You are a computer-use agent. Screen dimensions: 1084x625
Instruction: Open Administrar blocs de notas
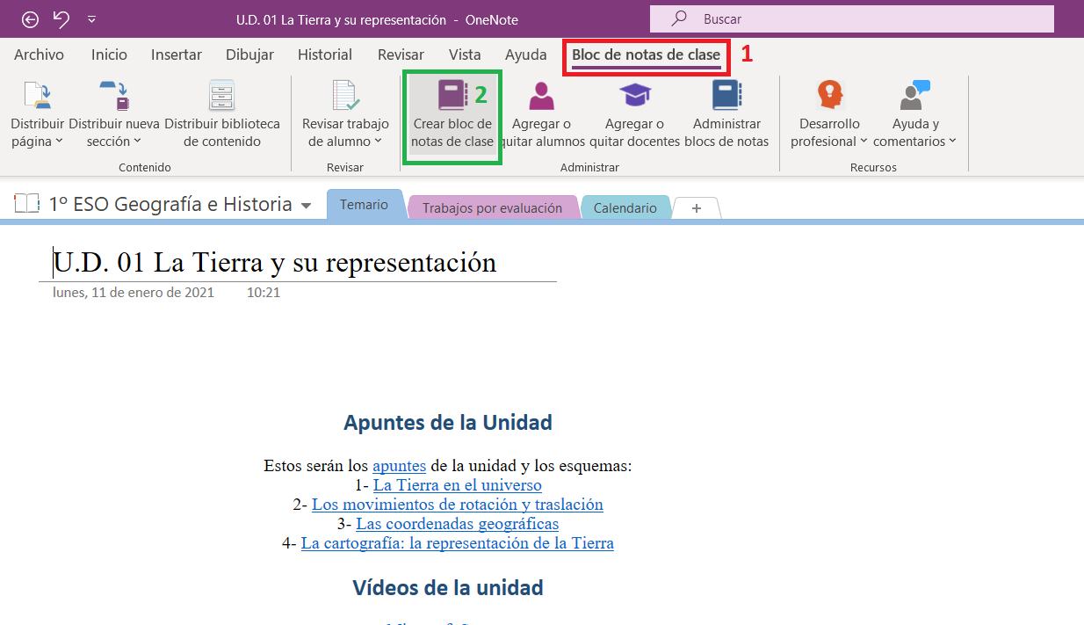726,115
